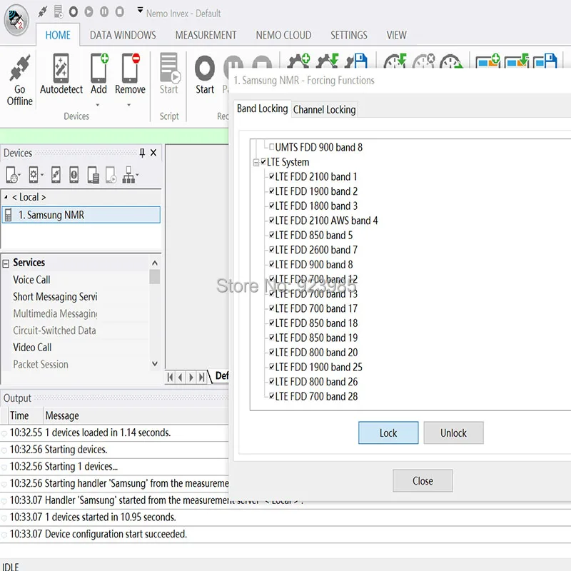Click the save-layout floppy icon at far right
The width and height of the screenshot is (571, 571).
tap(545, 61)
